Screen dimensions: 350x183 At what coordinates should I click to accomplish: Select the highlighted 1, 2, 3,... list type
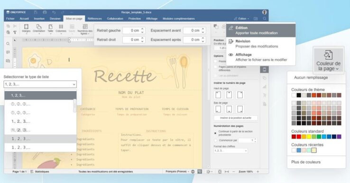tap(40, 95)
